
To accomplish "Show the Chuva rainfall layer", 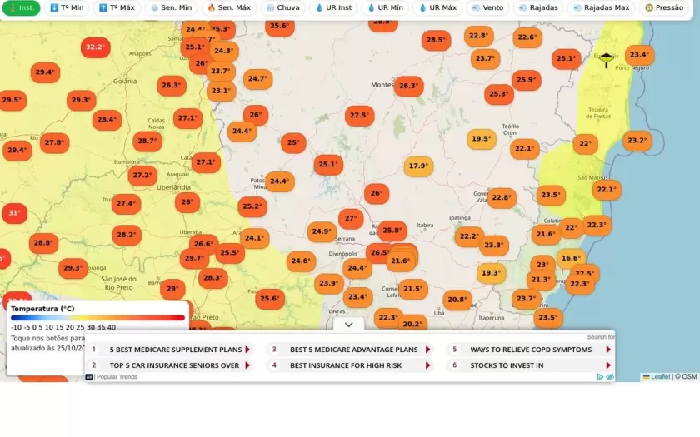I will click(x=282, y=7).
